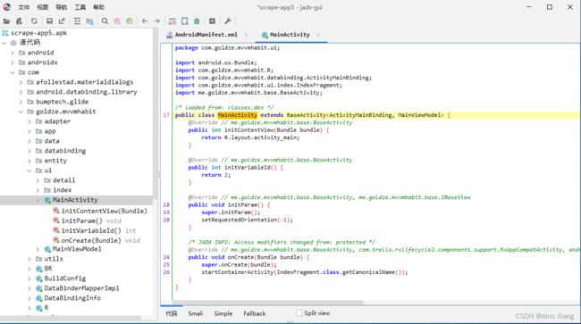581x324 pixels.
Task: Select the Simple view tab
Action: [x=223, y=313]
